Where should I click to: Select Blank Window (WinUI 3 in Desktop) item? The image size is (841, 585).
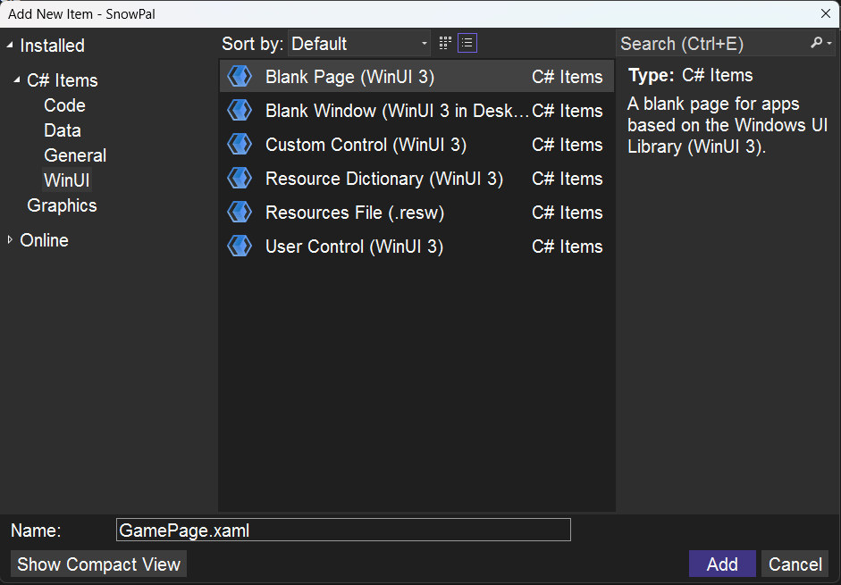416,111
